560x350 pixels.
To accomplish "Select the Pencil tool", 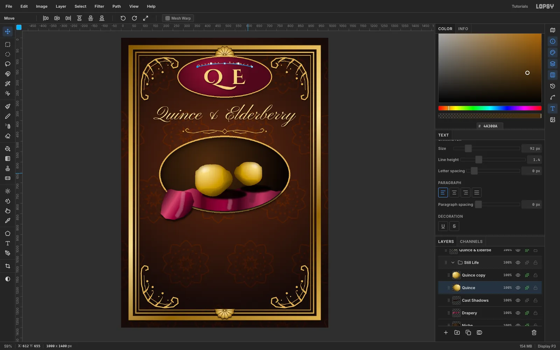I will [x=8, y=116].
